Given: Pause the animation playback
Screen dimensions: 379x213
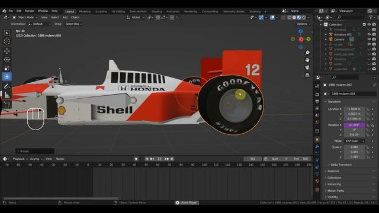Looking at the screenshot, I should (159, 159).
